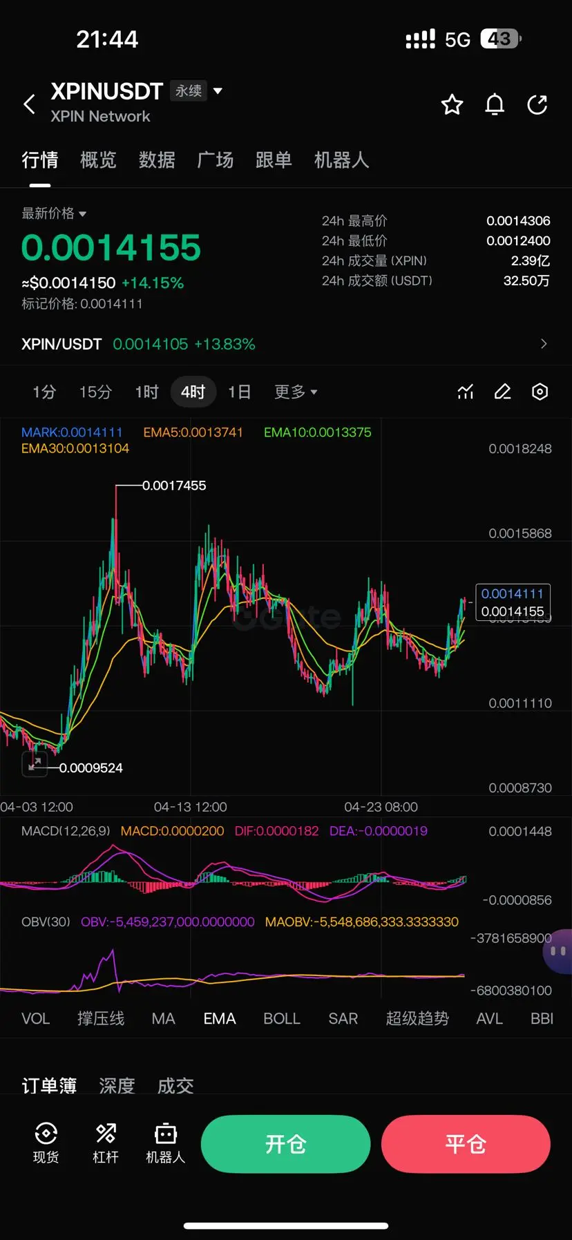Viewport: 572px width, 1240px height.
Task: Open 更多 timeframe dropdown
Action: click(x=296, y=392)
